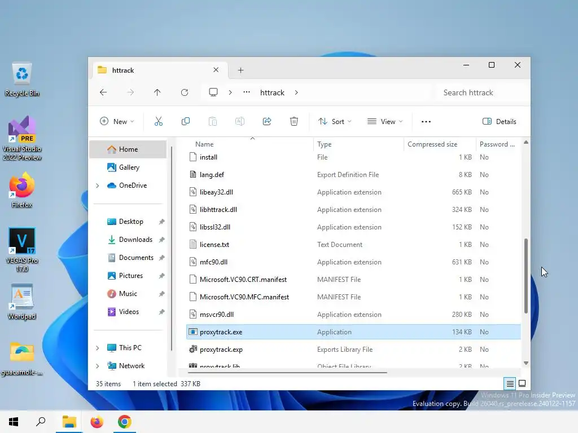This screenshot has height=433, width=578.
Task: Switch to details list view icon
Action: pos(510,383)
